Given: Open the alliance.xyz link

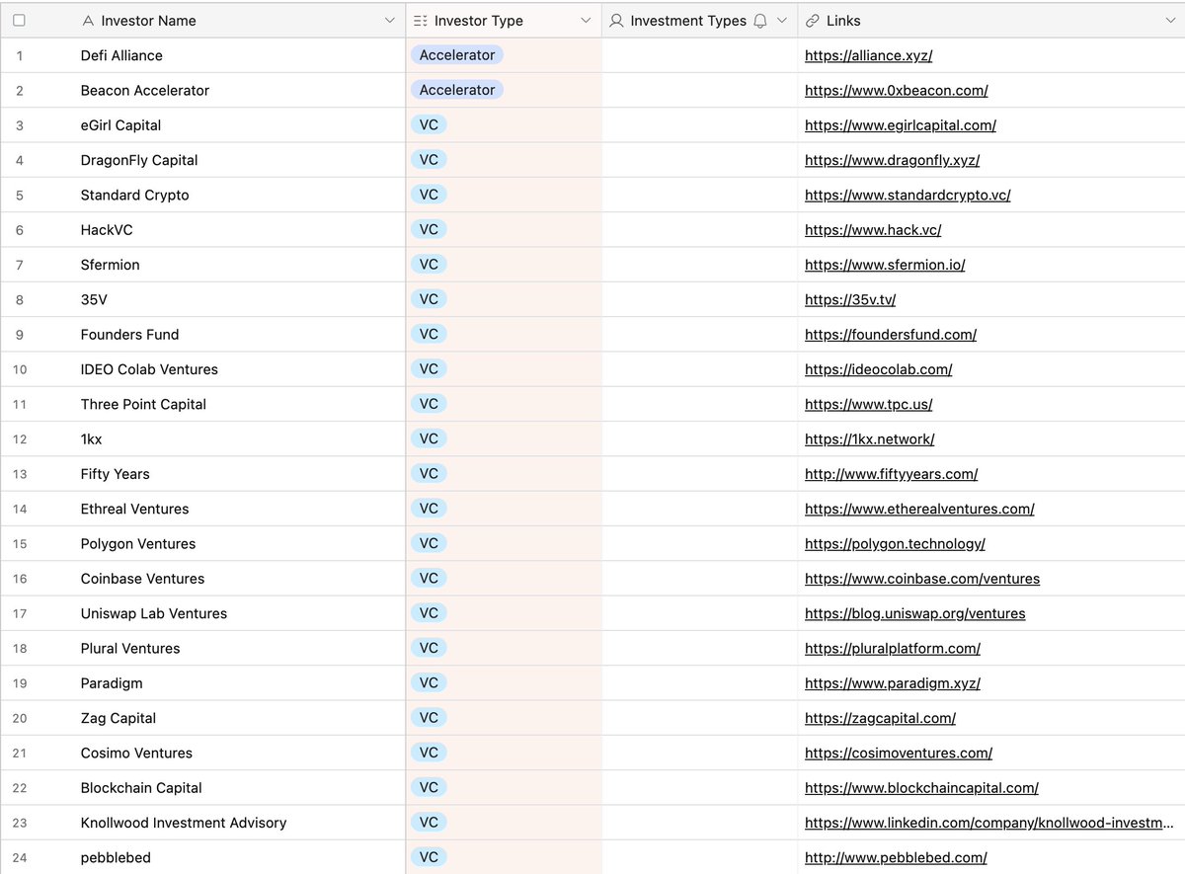Looking at the screenshot, I should [868, 55].
